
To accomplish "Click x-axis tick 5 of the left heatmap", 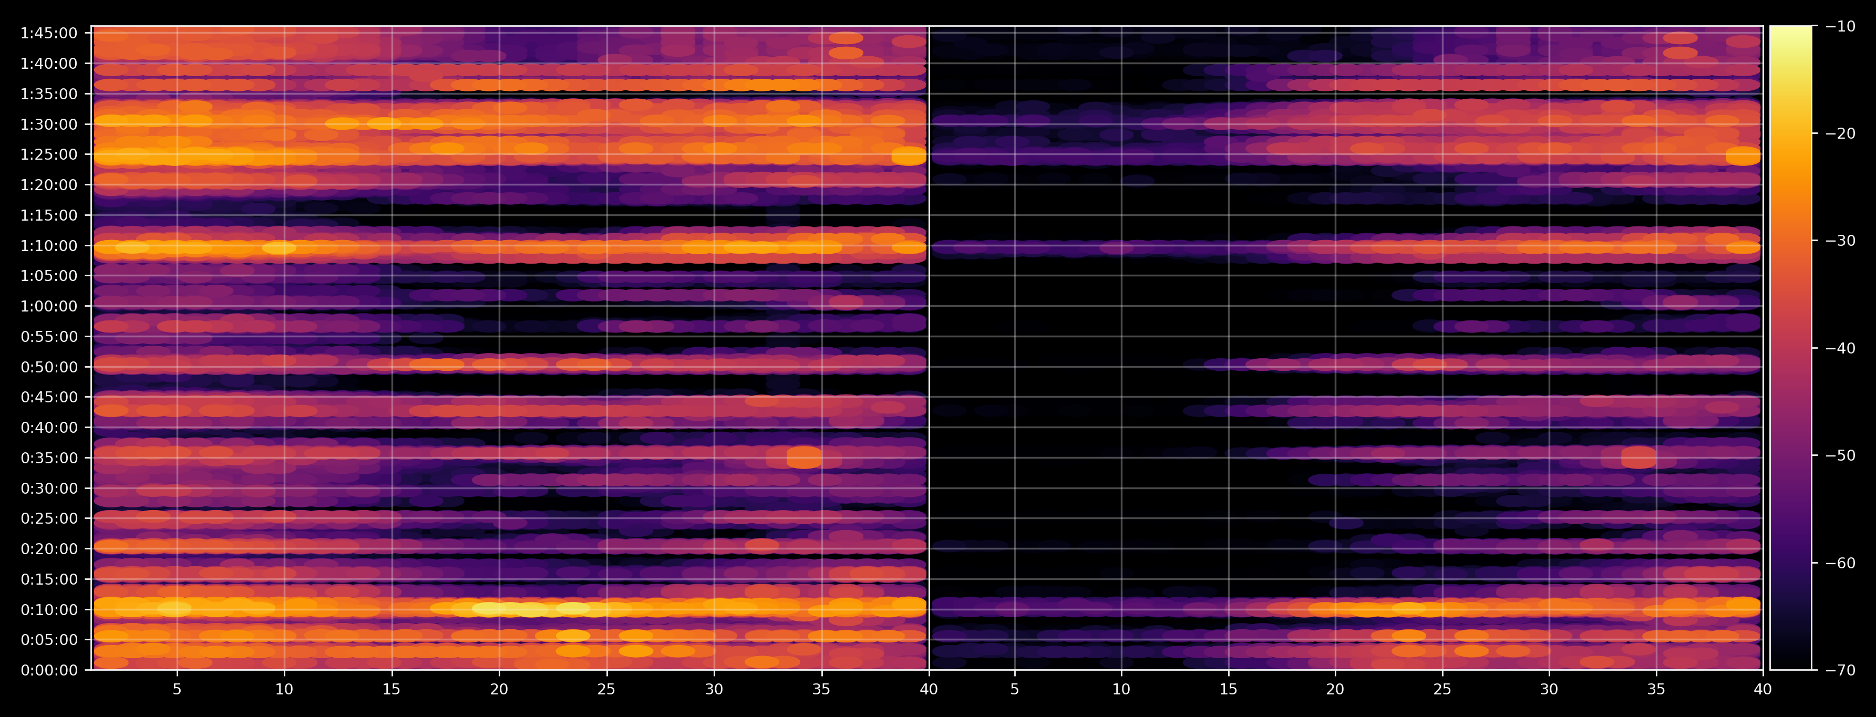I will pyautogui.click(x=177, y=689).
